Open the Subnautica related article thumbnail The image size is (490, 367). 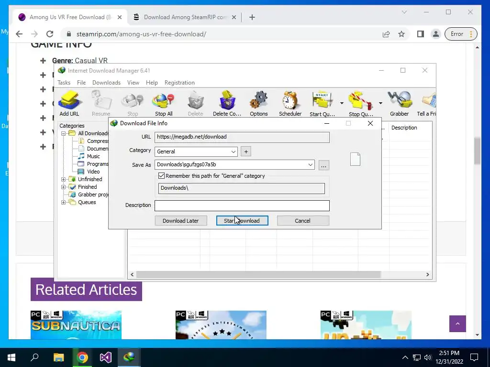click(x=76, y=325)
